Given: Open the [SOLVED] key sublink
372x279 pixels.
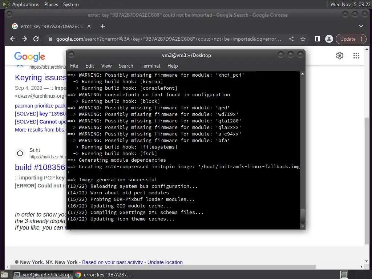Looking at the screenshot, I should pyautogui.click(x=40, y=114).
